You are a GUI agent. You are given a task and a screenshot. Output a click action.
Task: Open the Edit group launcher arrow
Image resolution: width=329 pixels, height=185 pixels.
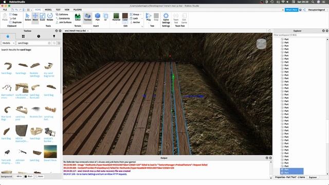(142, 26)
